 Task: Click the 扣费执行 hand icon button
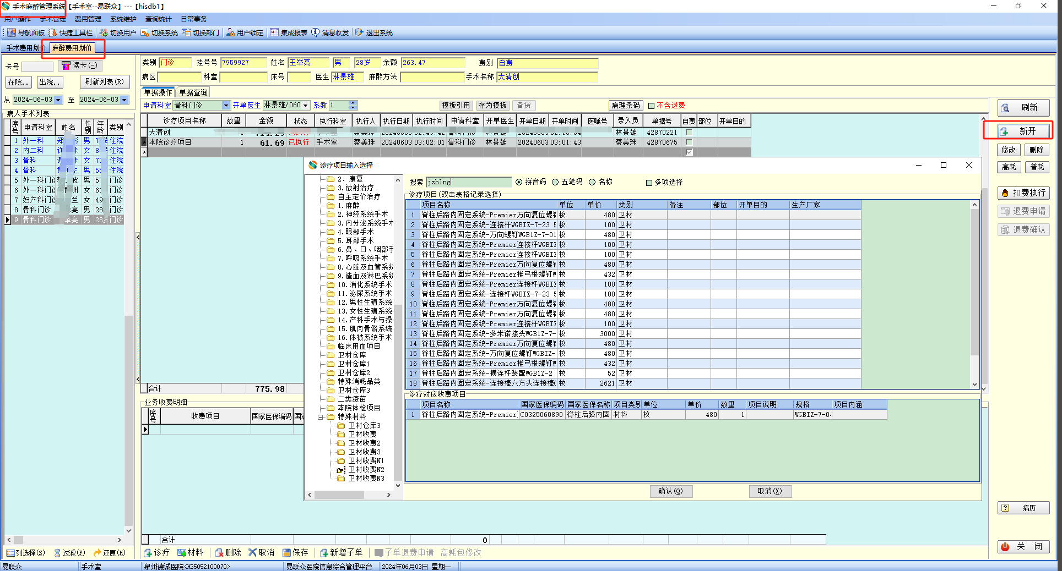point(1005,193)
